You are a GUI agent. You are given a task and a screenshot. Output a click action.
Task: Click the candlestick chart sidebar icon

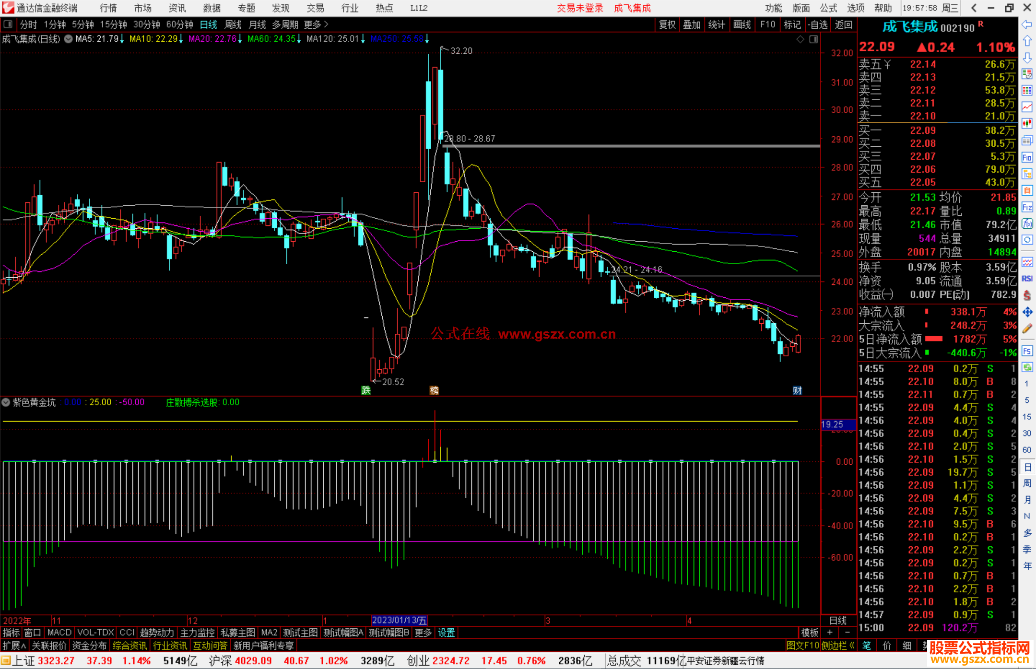[1027, 124]
